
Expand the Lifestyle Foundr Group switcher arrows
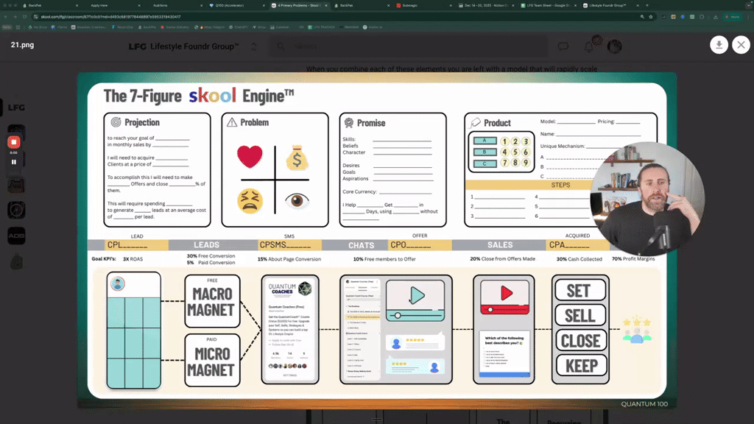254,46
